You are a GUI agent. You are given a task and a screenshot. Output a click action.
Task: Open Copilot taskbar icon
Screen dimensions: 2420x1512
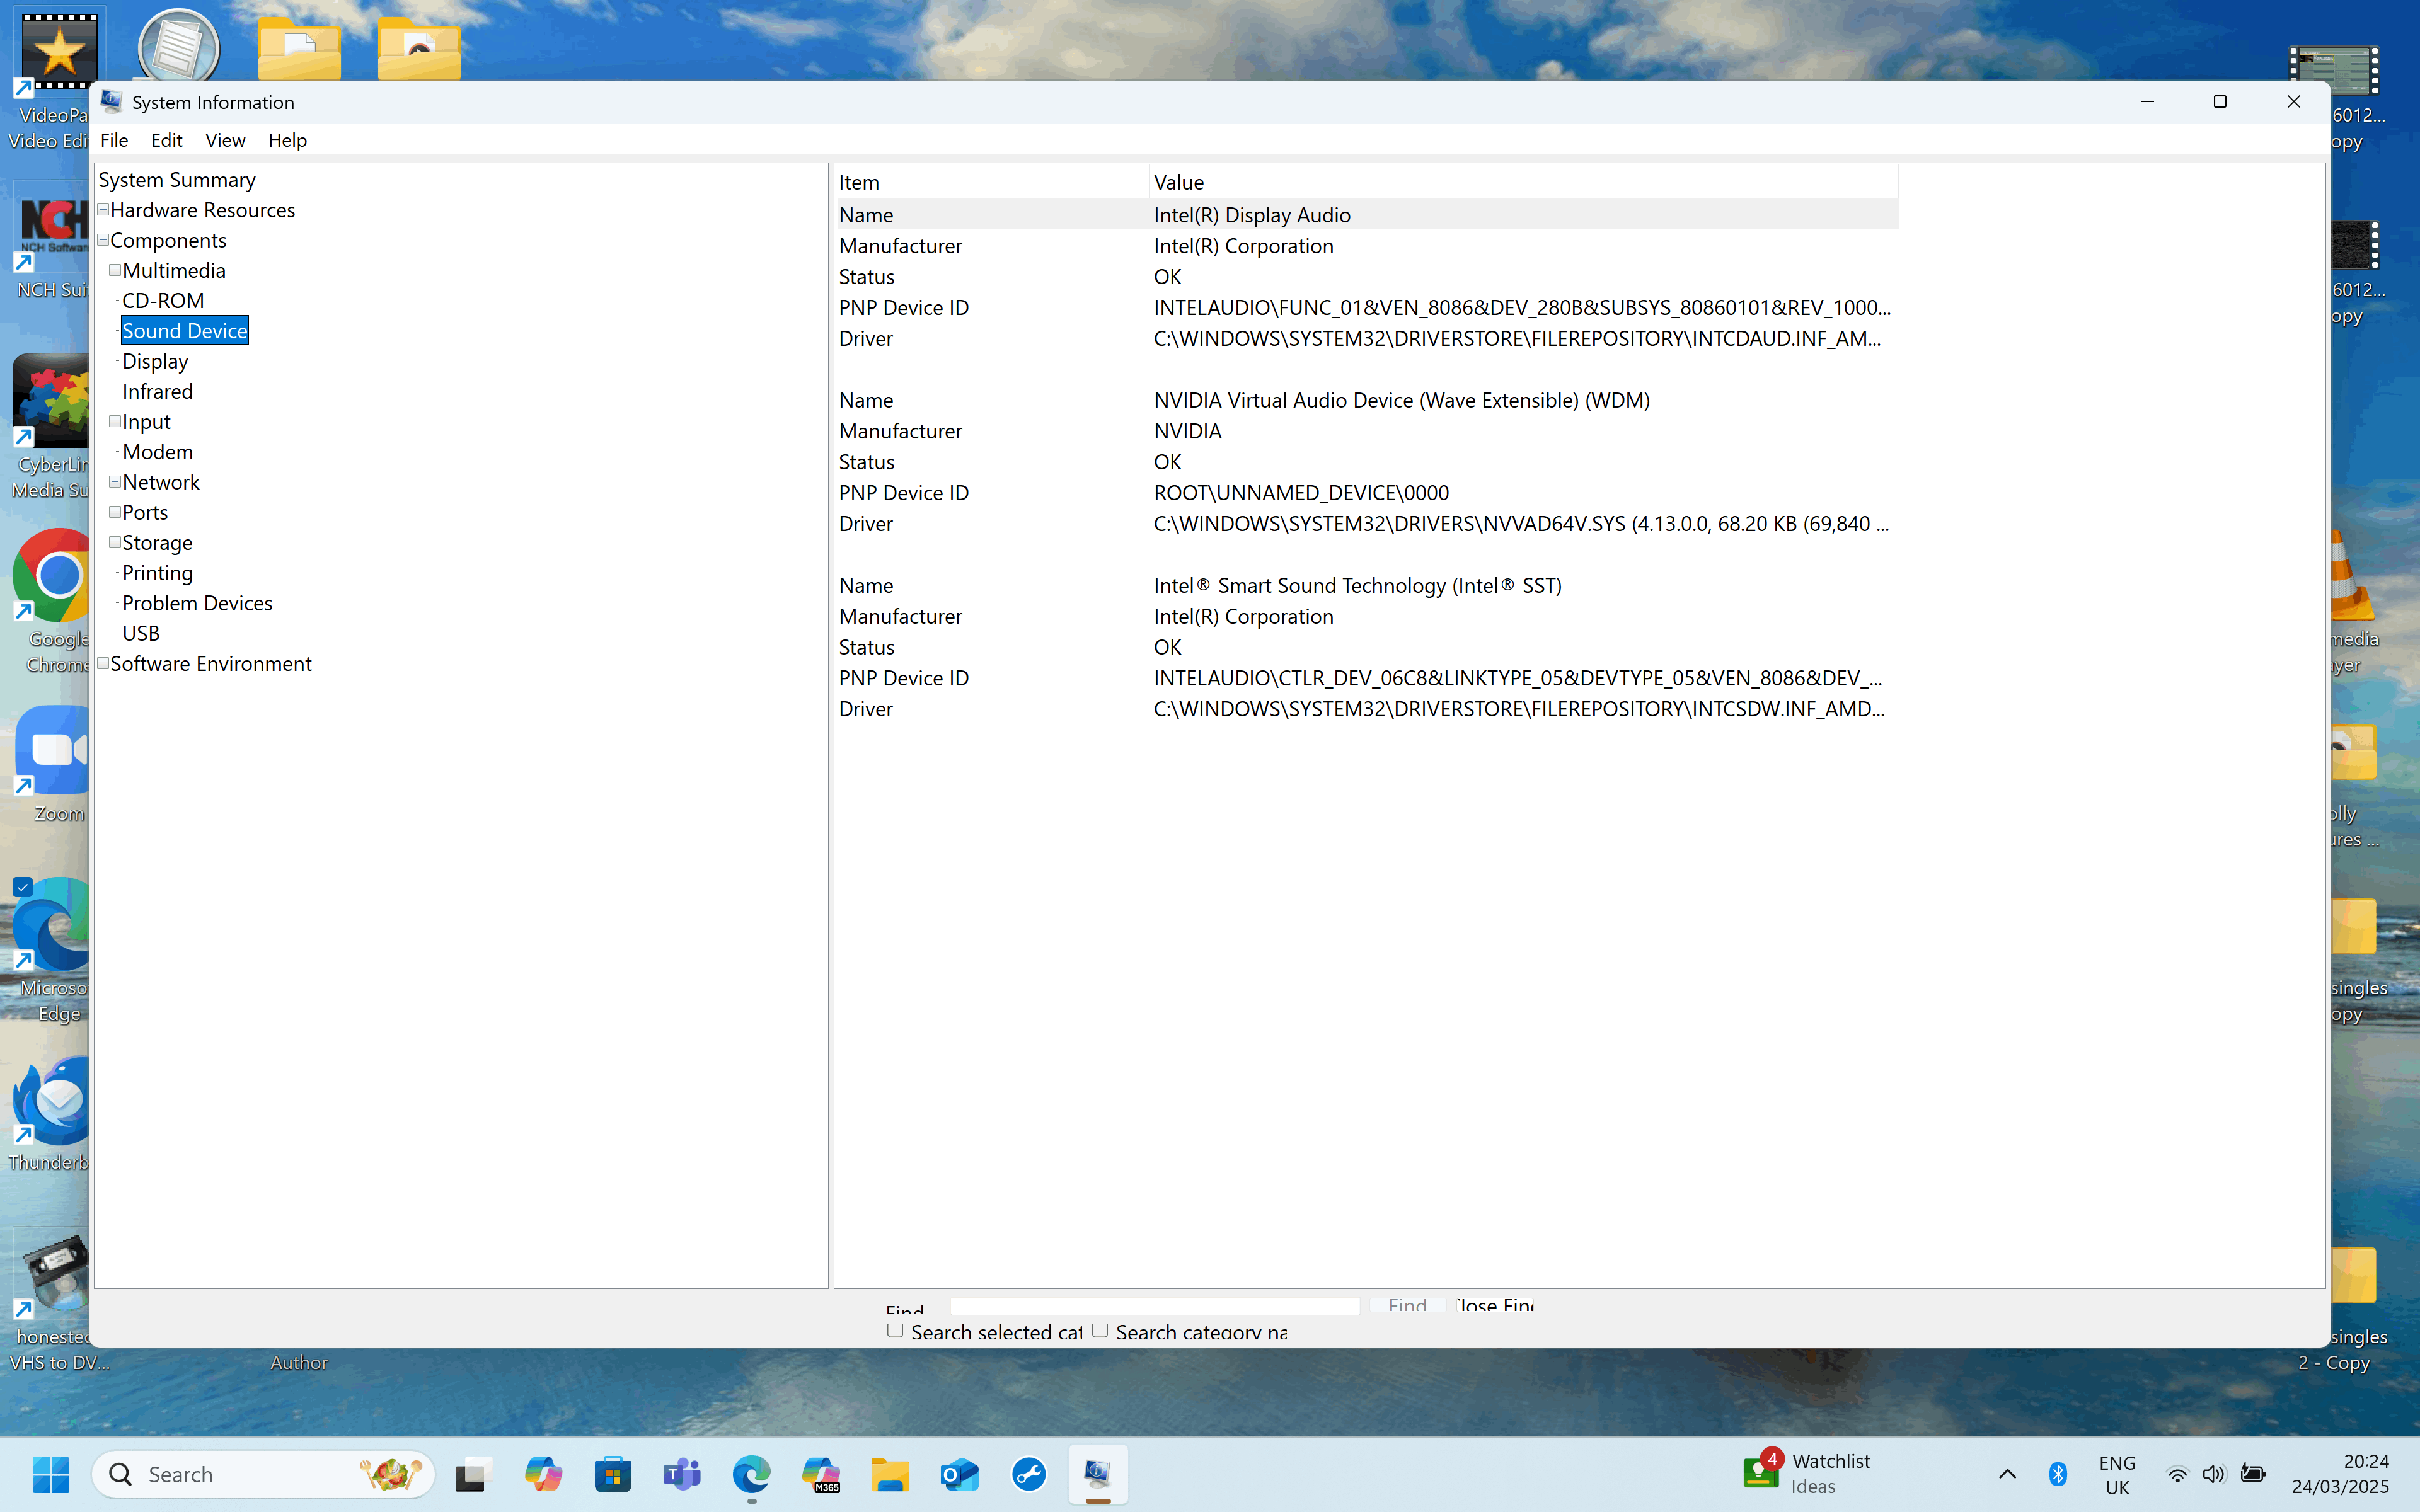coord(543,1475)
